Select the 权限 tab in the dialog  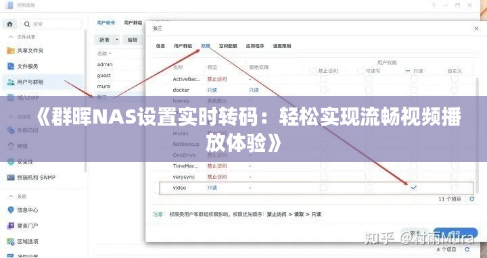pyautogui.click(x=206, y=46)
